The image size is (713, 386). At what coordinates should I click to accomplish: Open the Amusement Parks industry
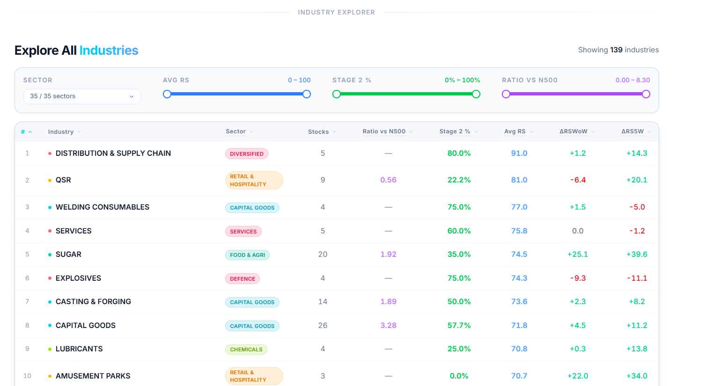coord(93,376)
